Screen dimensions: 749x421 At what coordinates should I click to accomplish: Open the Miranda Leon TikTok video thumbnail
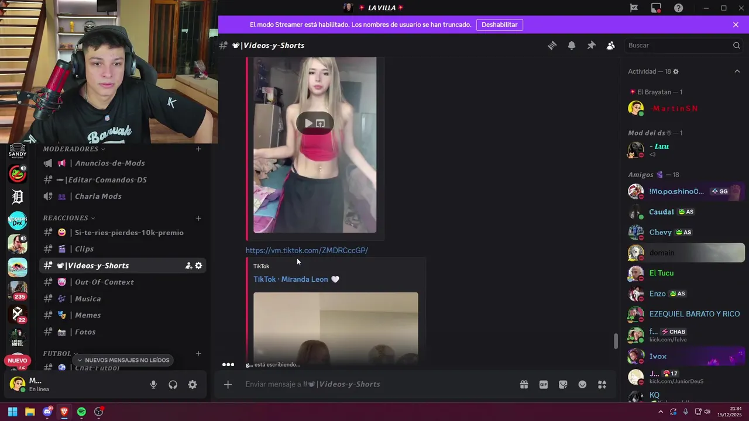[x=336, y=329]
